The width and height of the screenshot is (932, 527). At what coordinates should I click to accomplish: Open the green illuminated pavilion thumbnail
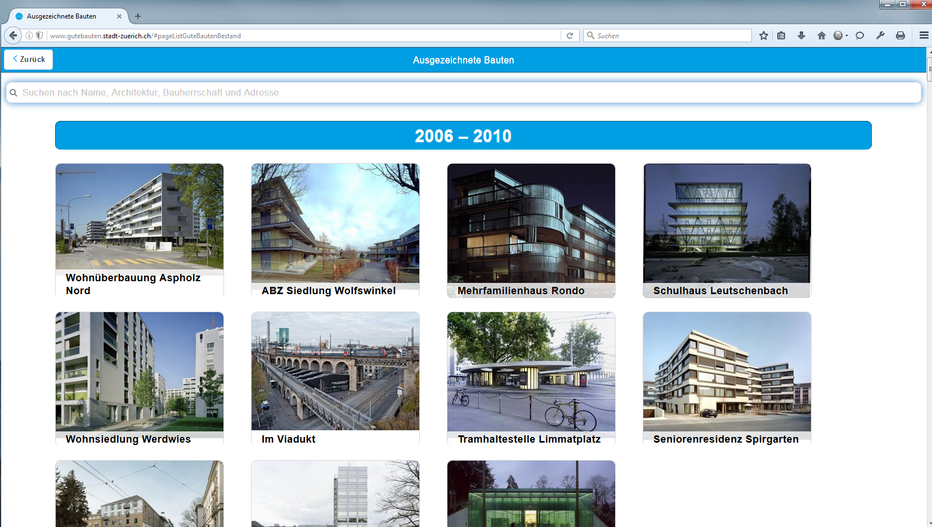click(x=531, y=494)
